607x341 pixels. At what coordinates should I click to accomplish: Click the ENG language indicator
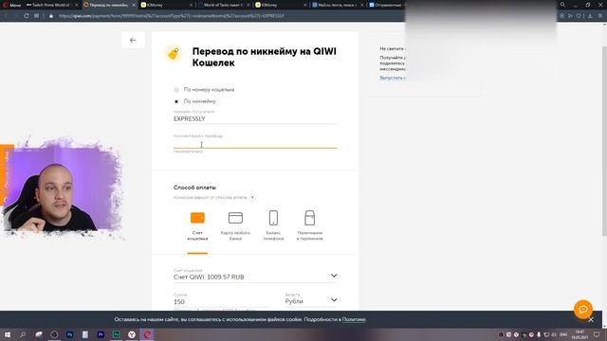point(563,334)
